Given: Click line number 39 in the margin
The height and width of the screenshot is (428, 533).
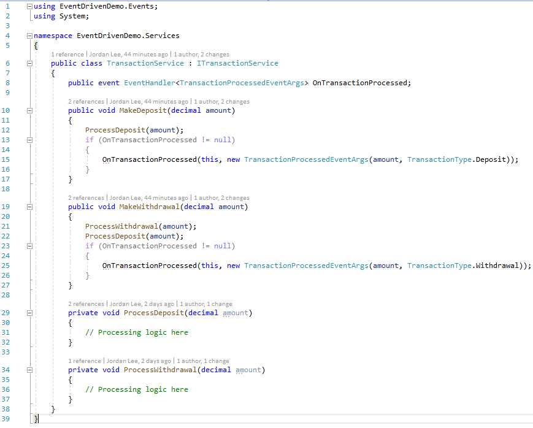Looking at the screenshot, I should pos(6,419).
